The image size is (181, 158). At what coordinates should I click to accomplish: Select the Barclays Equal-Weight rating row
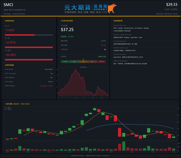click(29, 69)
